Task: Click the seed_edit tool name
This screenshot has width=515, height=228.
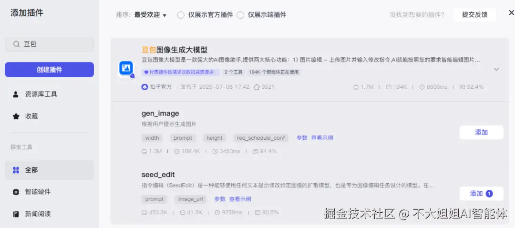Action: click(x=158, y=175)
